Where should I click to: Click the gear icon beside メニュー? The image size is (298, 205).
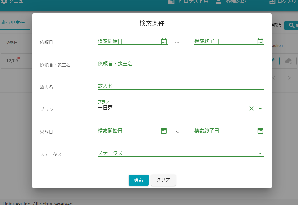pos(4,2)
